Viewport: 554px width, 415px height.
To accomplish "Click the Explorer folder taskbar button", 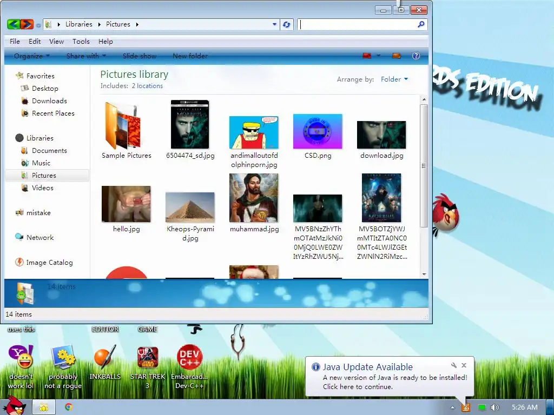I will point(44,407).
